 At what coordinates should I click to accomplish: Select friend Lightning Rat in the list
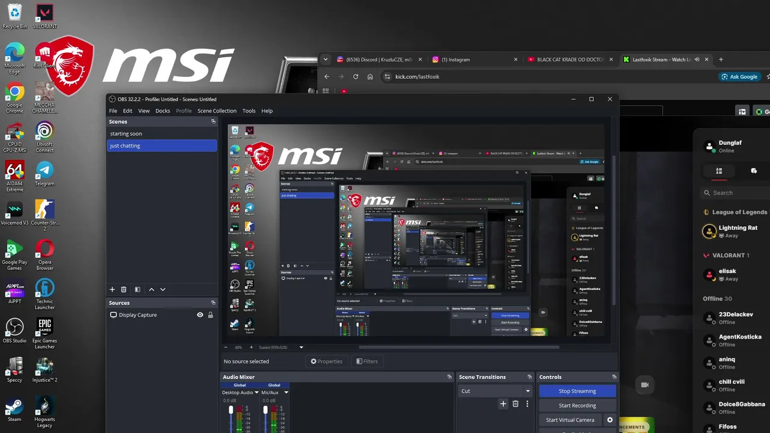735,231
